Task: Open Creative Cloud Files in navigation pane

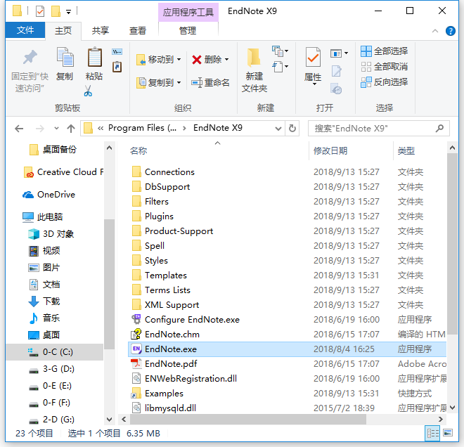Action: pyautogui.click(x=63, y=172)
